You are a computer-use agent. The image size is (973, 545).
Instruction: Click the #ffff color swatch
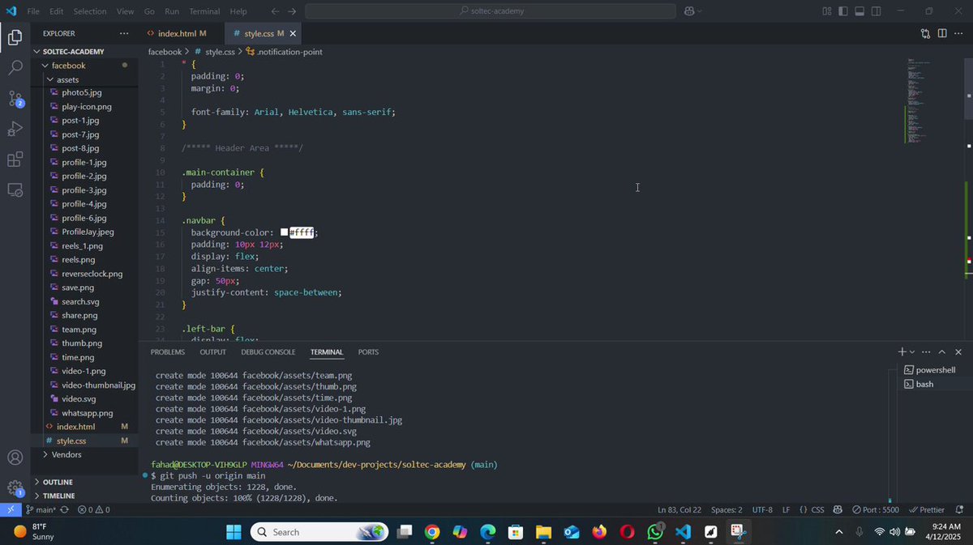pyautogui.click(x=285, y=232)
